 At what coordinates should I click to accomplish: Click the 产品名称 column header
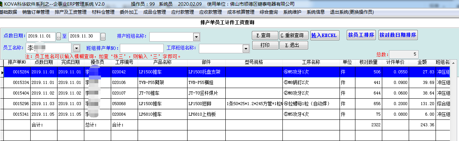point(163,62)
